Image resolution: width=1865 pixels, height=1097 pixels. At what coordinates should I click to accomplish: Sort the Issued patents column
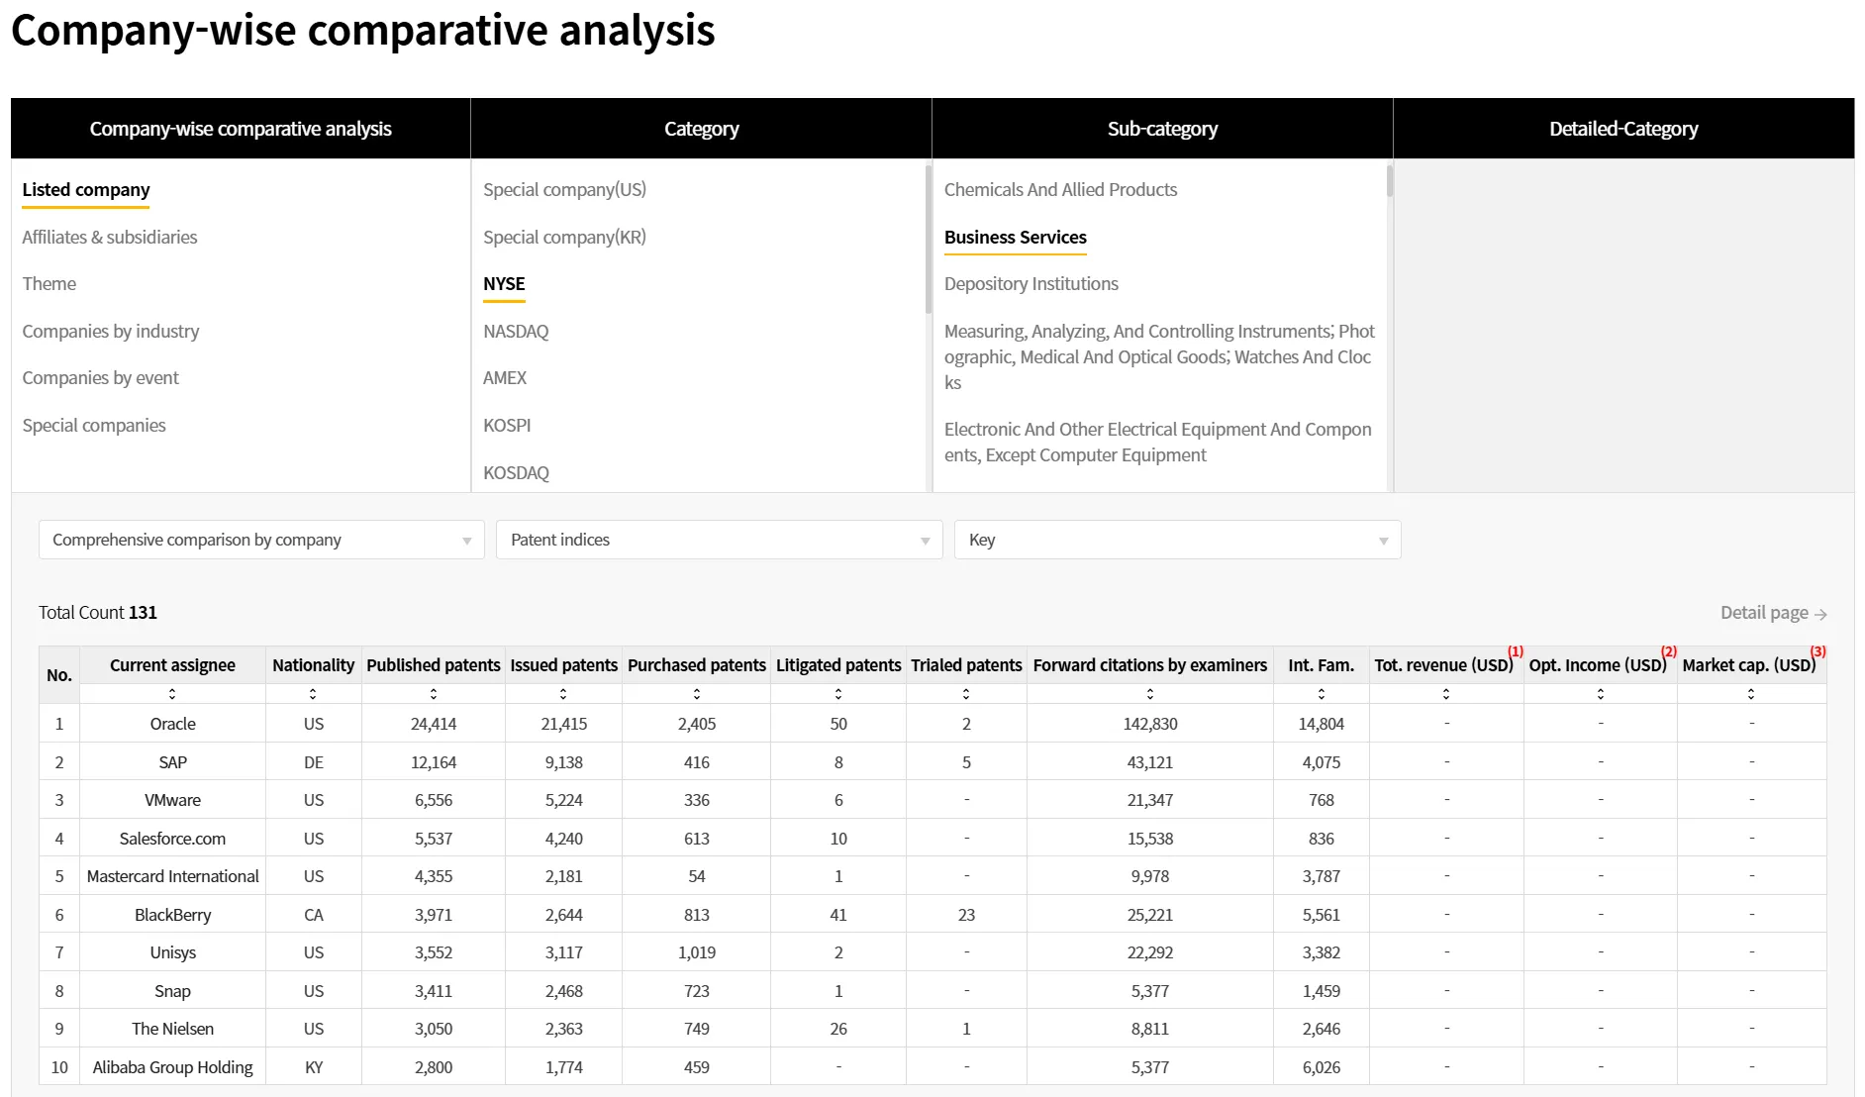[563, 694]
